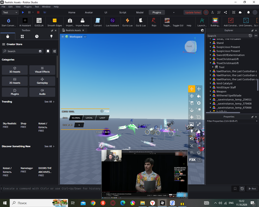Open the Import Avatar plugin
The height and width of the screenshot is (207, 259).
click(82, 22)
